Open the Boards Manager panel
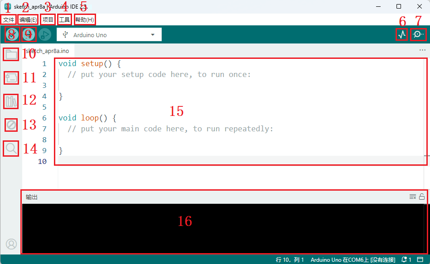The height and width of the screenshot is (264, 430). click(x=11, y=78)
